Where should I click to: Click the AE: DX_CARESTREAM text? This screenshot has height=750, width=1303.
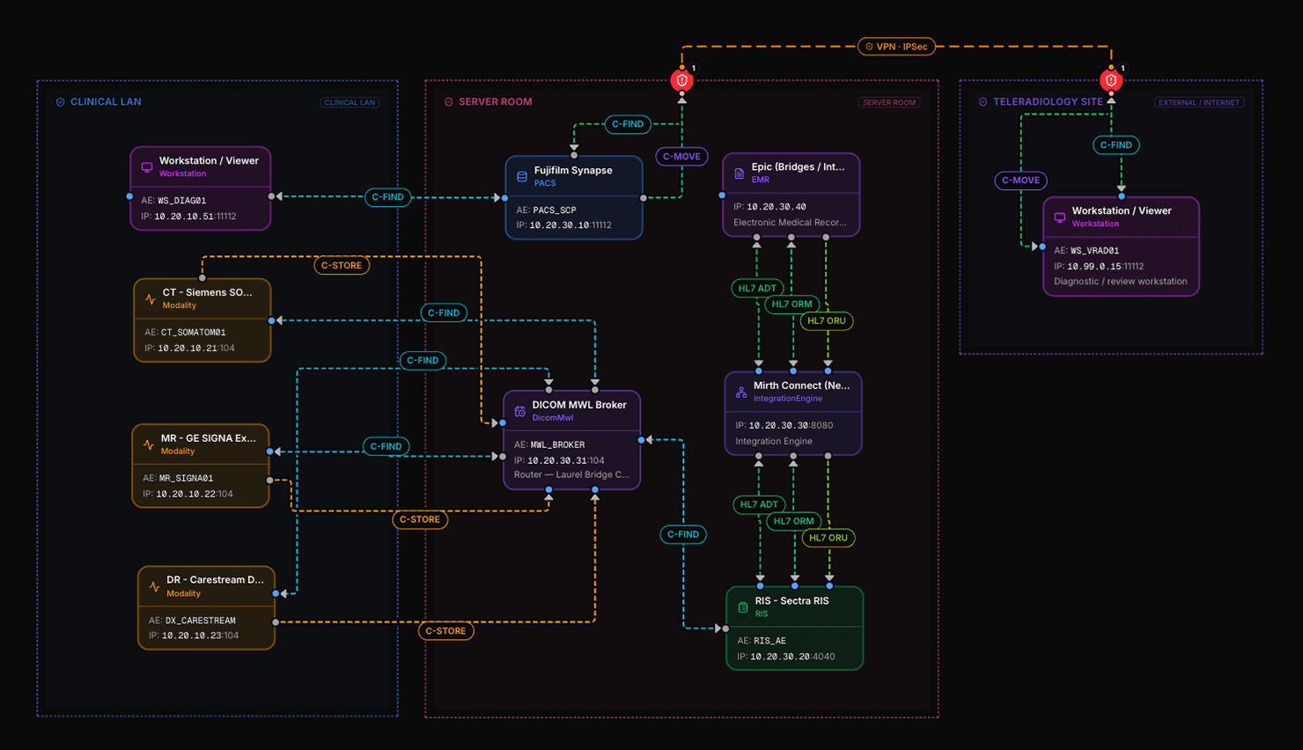[192, 621]
